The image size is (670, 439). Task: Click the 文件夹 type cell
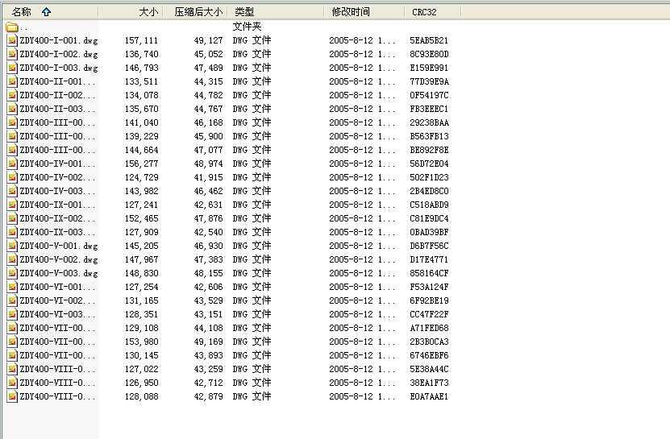tap(247, 27)
